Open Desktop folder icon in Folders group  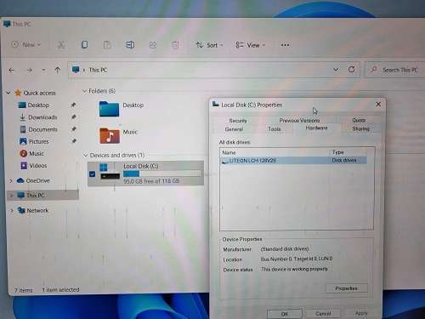[x=109, y=109]
